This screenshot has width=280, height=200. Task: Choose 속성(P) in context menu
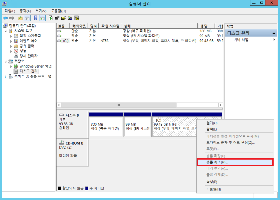235,182
